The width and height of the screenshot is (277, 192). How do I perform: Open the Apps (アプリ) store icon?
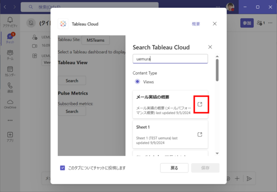10,137
